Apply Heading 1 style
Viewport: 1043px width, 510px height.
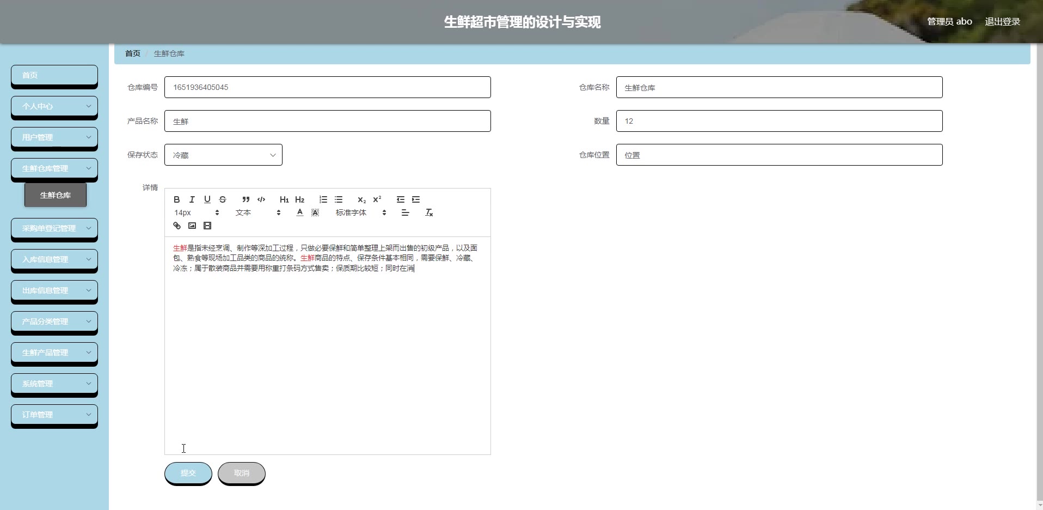(x=284, y=199)
